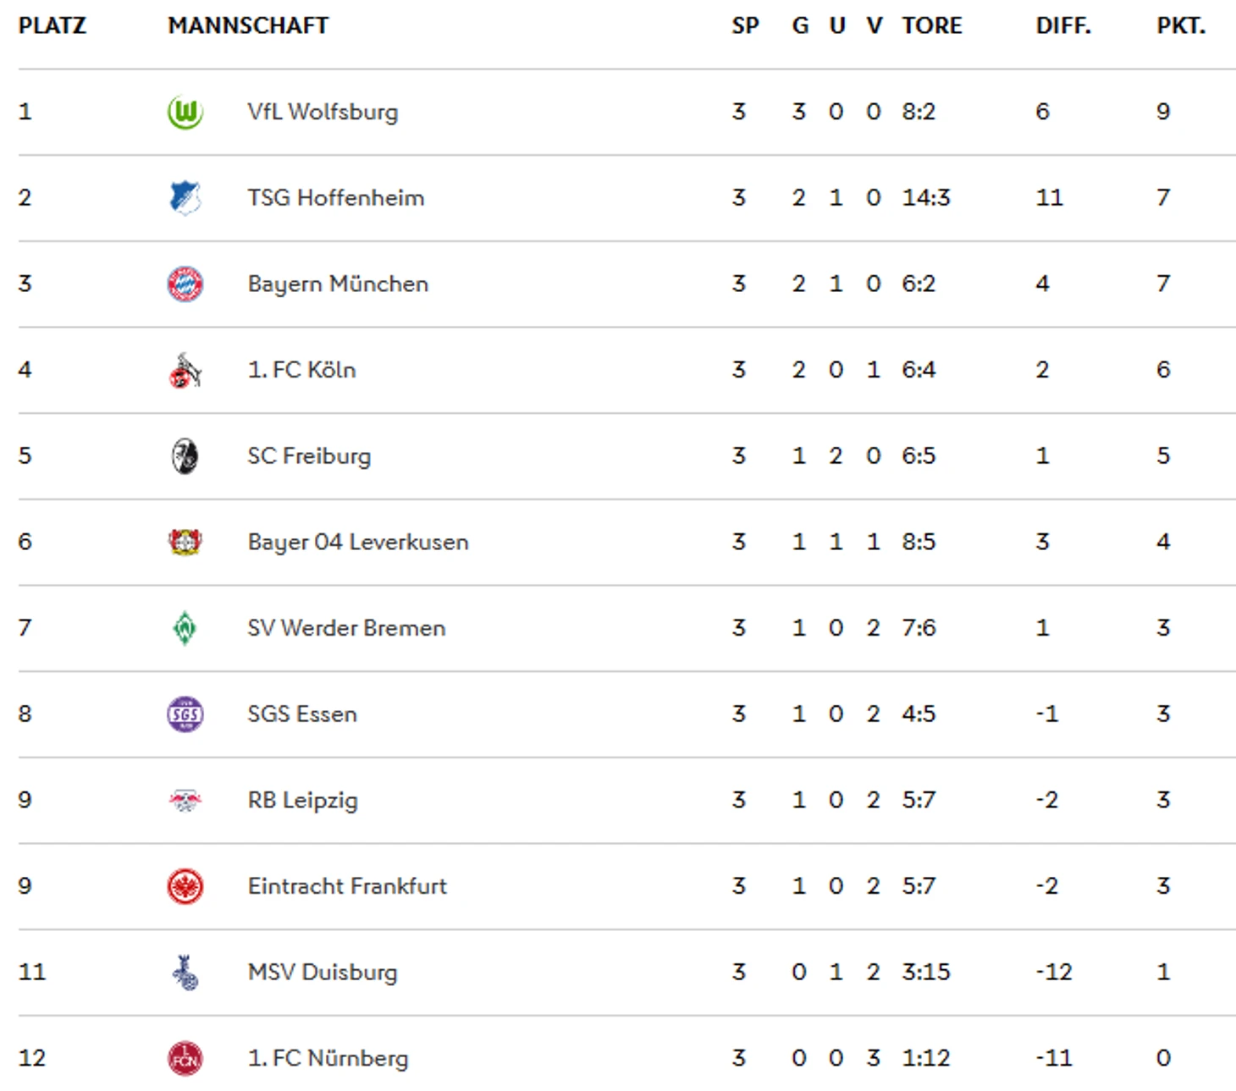Click the PLATZ column header
The width and height of the screenshot is (1236, 1091).
52,25
